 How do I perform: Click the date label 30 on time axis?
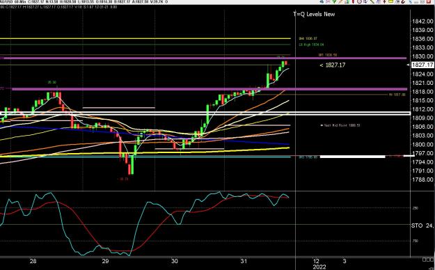pyautogui.click(x=175, y=261)
